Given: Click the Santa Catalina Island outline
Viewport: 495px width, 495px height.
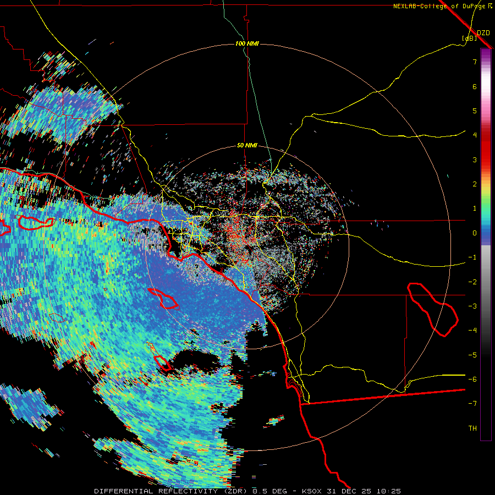Looking at the screenshot, I should click(x=163, y=299).
